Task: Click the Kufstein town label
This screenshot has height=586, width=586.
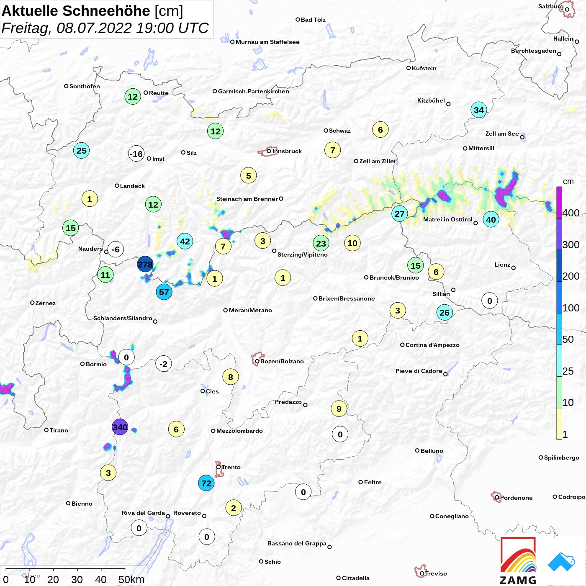Action: 424,68
